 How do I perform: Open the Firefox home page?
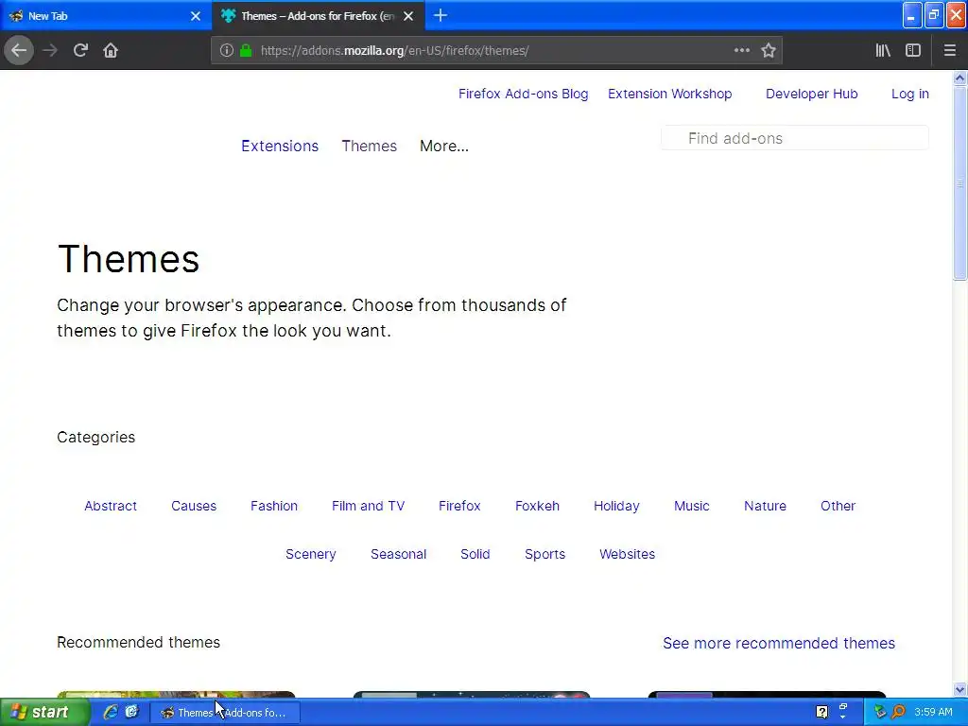coord(111,50)
